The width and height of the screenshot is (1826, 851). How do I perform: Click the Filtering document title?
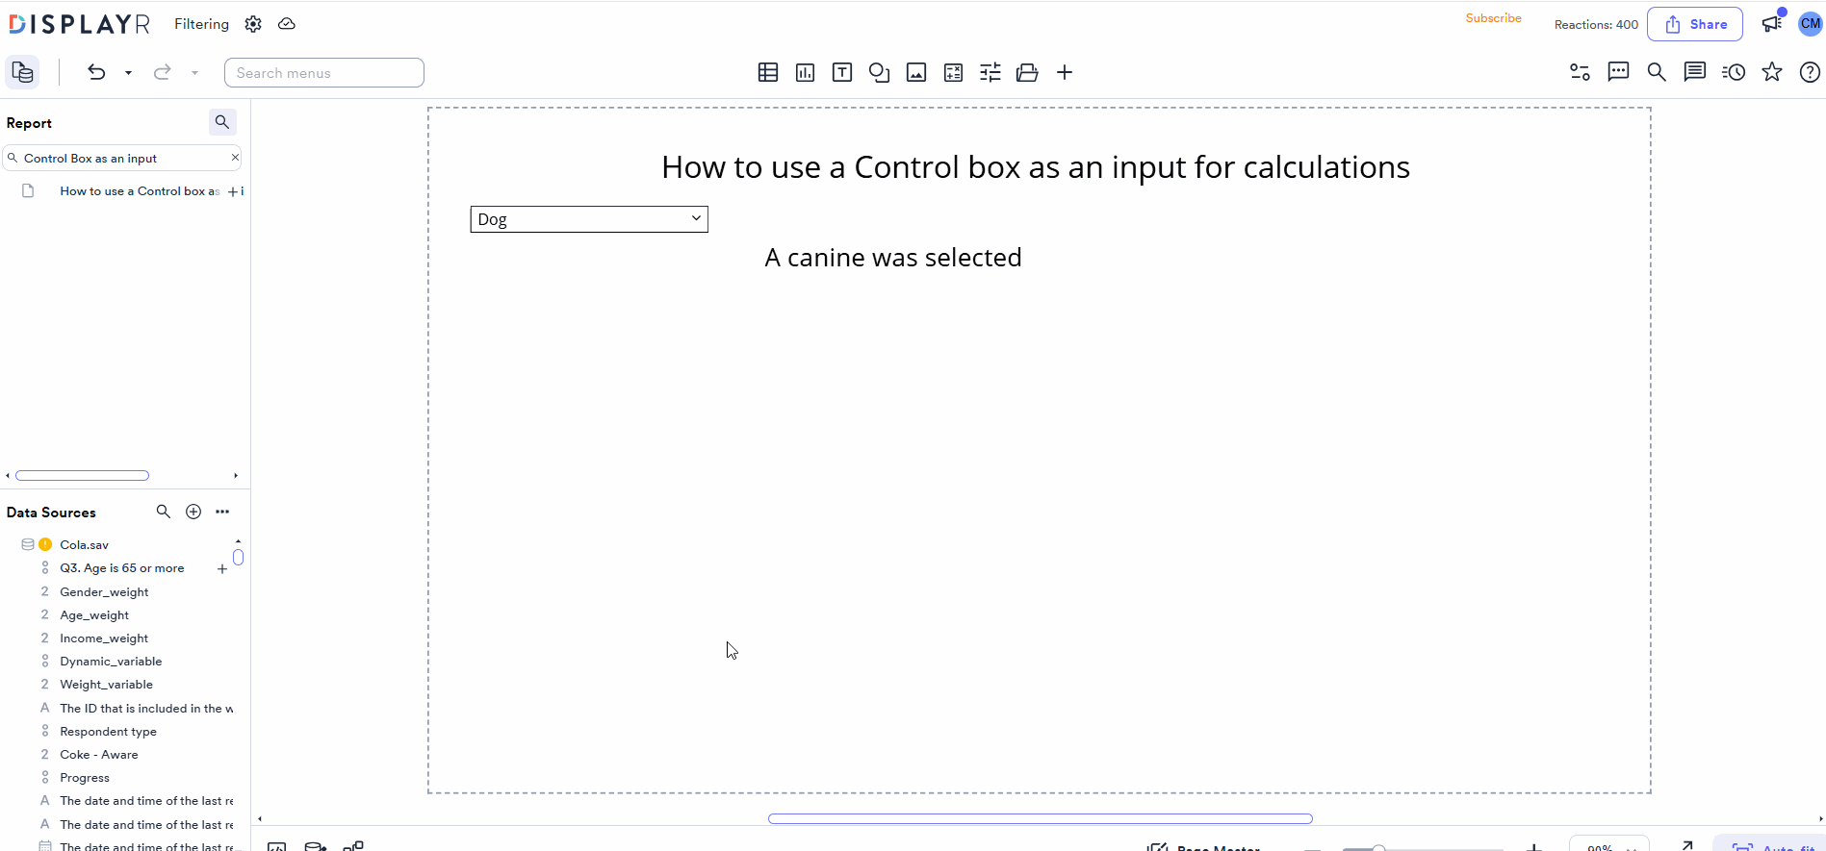[x=201, y=24]
